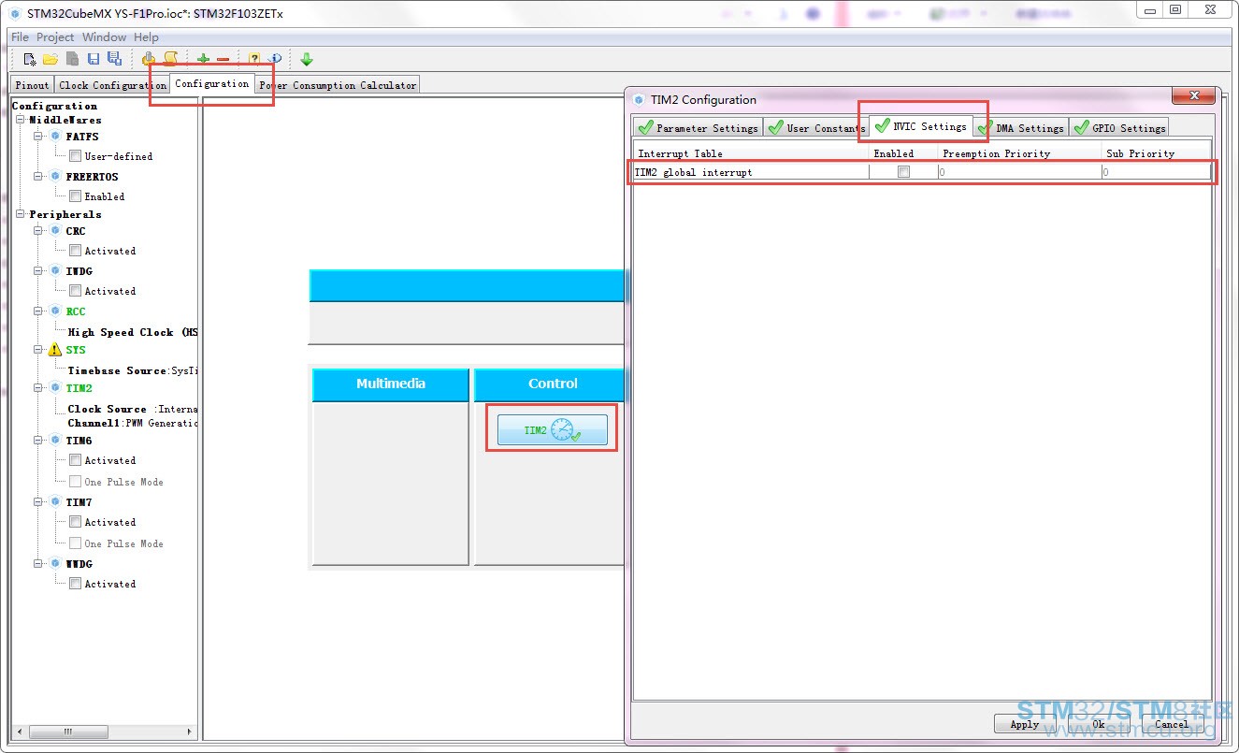Click the WWDG node cube icon
The width and height of the screenshot is (1239, 753).
point(55,564)
